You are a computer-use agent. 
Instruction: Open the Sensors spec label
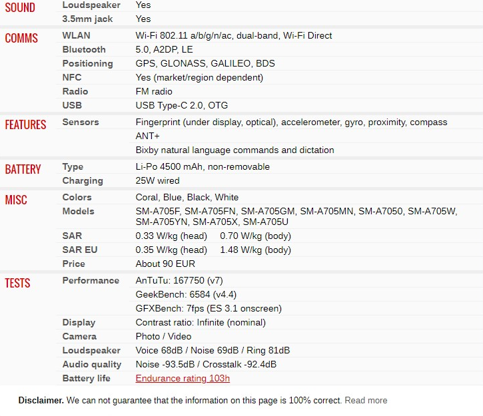(81, 122)
